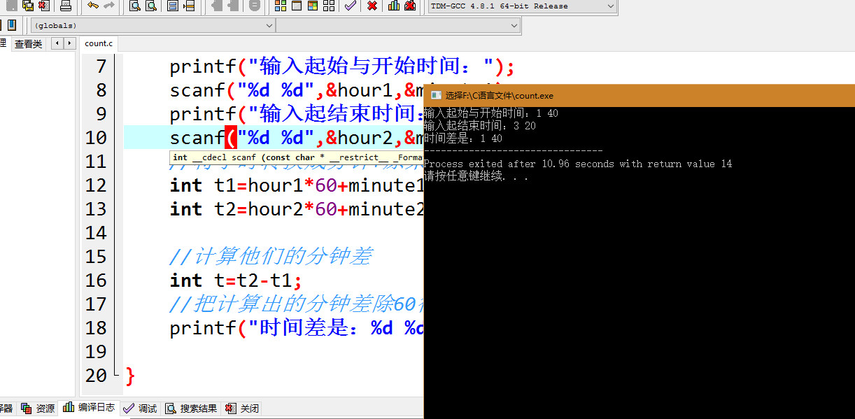The image size is (855, 419).
Task: Click the right tab scroll arrow
Action: (x=69, y=43)
